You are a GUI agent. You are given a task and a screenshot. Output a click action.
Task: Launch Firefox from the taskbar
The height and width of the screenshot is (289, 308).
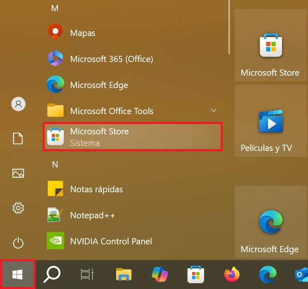click(232, 274)
